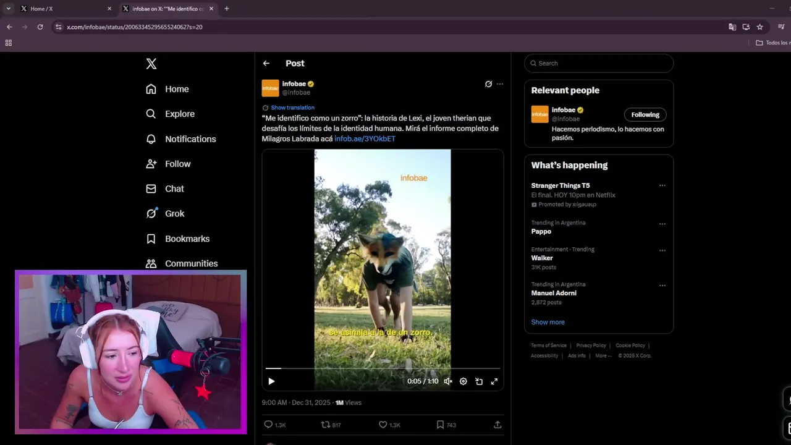Open the post's three-dot more menu
This screenshot has width=791, height=445.
[500, 84]
